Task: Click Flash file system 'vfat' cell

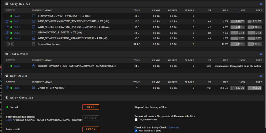Action: tap(209, 88)
